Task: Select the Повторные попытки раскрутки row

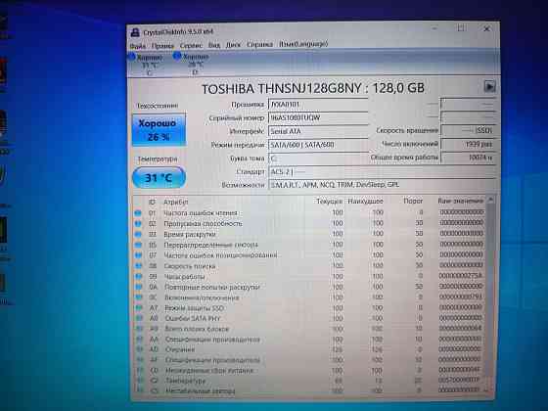Action: [310, 287]
